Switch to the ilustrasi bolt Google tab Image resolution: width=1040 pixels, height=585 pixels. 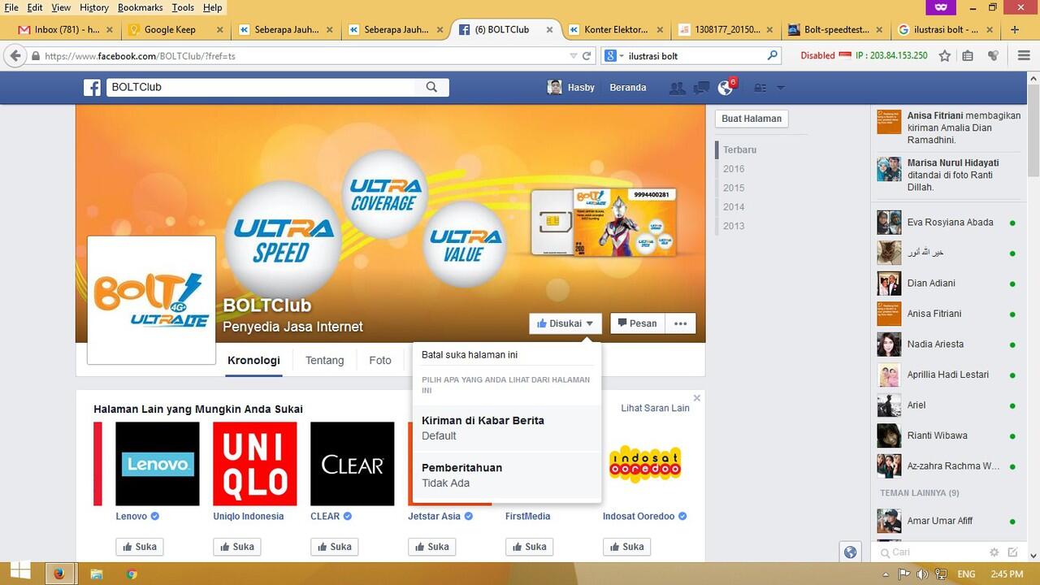click(946, 30)
